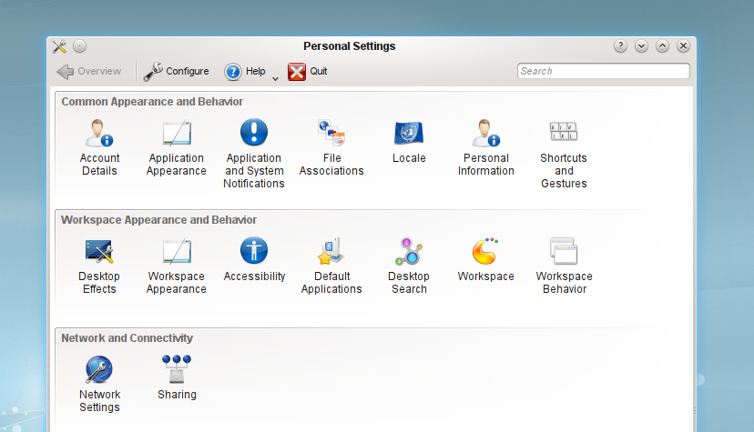The image size is (754, 432).
Task: Open Workspace Behavior settings
Action: 564,266
